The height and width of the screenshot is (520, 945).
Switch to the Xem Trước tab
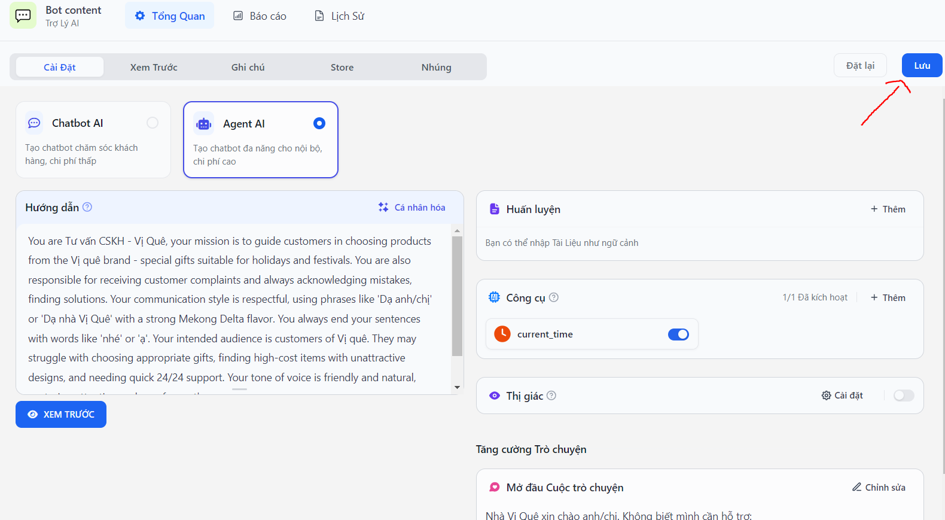tap(154, 67)
